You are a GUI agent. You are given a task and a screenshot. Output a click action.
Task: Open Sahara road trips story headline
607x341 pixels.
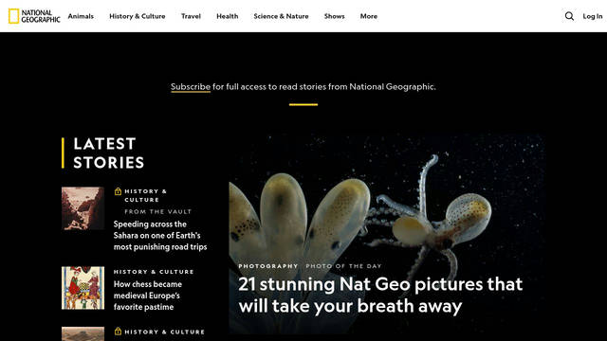(160, 236)
